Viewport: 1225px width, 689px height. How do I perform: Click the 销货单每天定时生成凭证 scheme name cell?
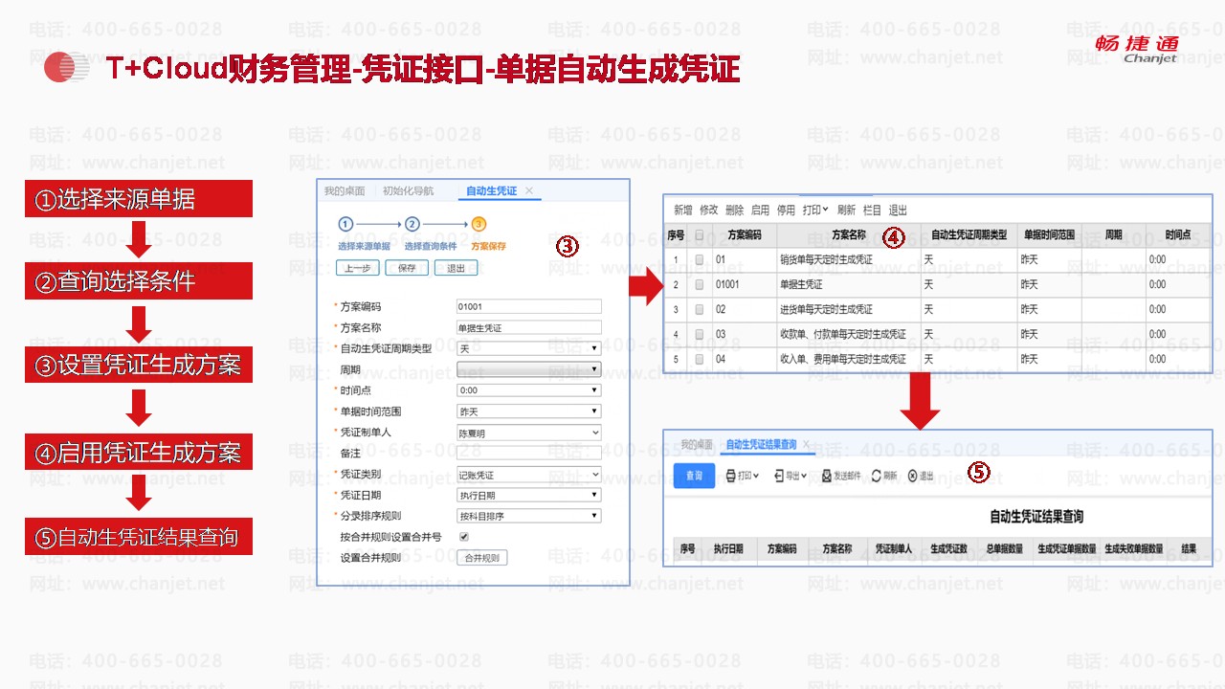[x=848, y=259]
